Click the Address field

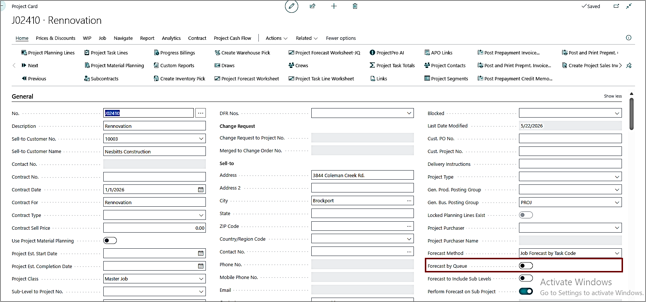point(362,175)
